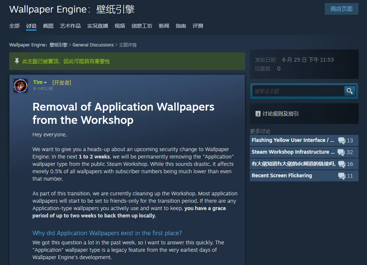Click the Why did Application Wallpapers exist heading
367x265 pixels.
tap(107, 233)
